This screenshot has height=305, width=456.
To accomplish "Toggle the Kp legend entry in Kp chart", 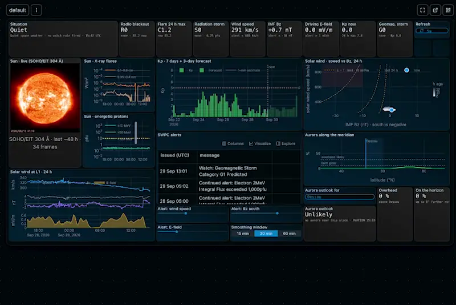I will [186, 70].
